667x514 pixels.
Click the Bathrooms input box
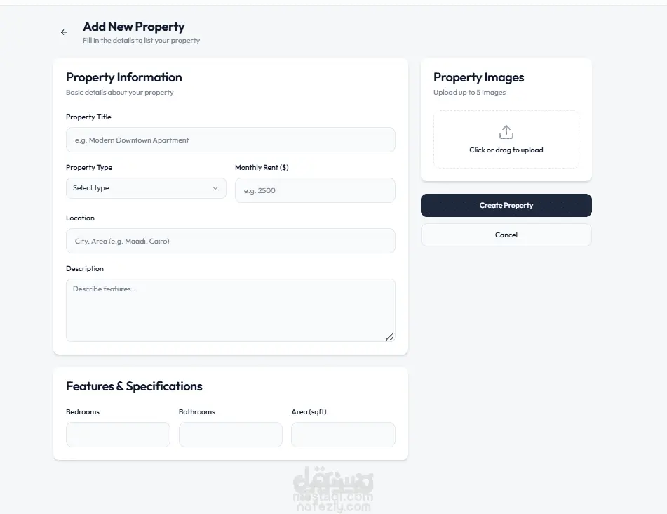[230, 435]
